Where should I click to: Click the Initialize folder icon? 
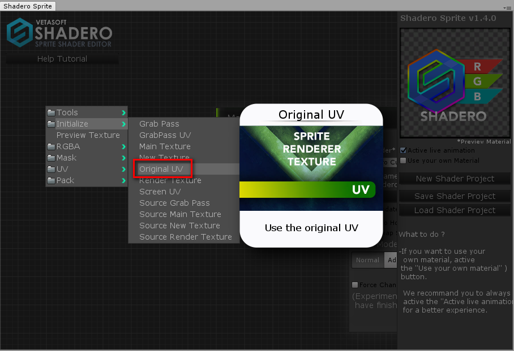(x=51, y=124)
